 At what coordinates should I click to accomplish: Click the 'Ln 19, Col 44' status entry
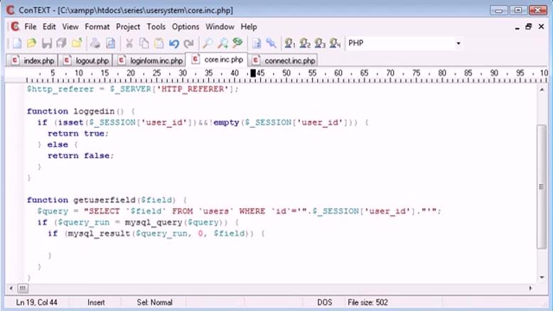click(x=37, y=302)
